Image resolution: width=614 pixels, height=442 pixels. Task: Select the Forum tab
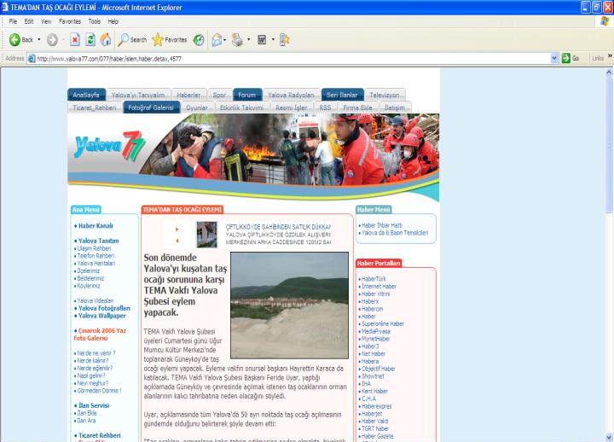tap(247, 95)
